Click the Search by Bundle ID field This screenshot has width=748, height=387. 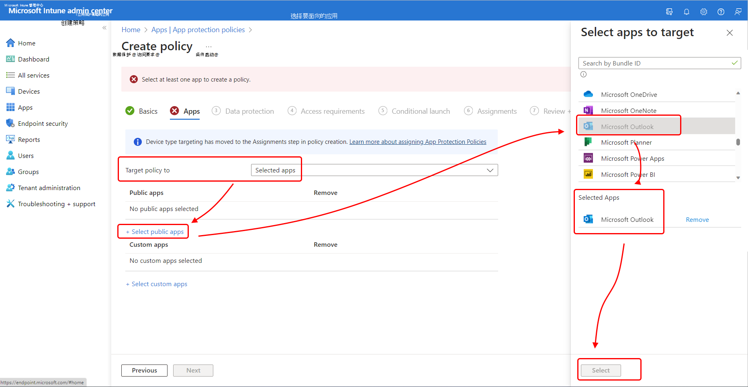pos(660,63)
